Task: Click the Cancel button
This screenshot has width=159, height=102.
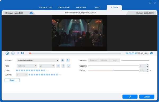Action: (147, 97)
